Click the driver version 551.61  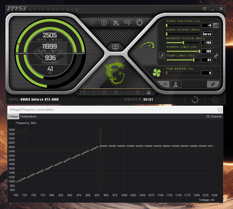(x=148, y=99)
